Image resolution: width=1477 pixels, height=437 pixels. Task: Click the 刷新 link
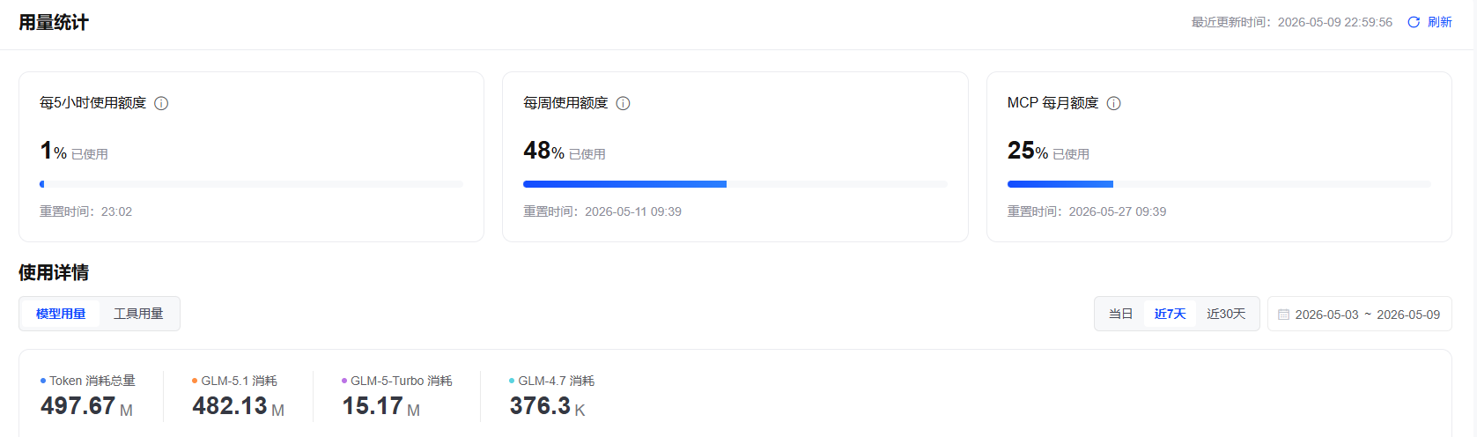pos(1440,22)
